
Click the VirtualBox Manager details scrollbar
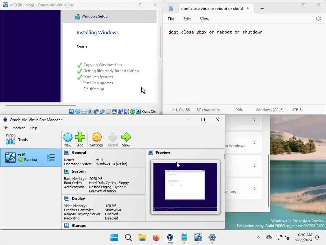tap(224, 157)
